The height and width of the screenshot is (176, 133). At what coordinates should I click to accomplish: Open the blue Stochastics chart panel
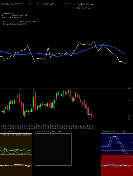[x=117, y=144]
